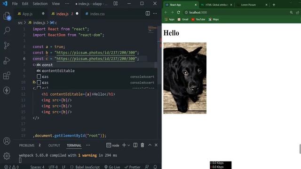Split the terminal panel

tap(135, 145)
